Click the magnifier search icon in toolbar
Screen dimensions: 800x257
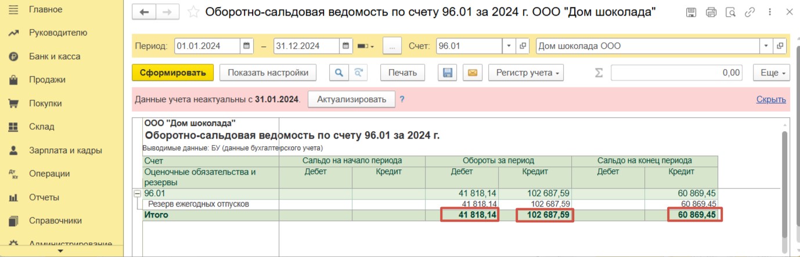[x=338, y=73]
